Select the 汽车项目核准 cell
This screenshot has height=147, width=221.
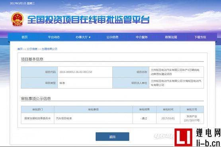(93, 118)
